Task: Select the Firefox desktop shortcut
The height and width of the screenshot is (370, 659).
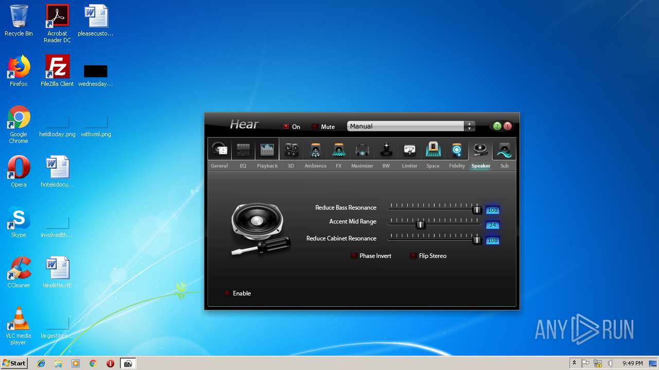Action: [x=19, y=71]
